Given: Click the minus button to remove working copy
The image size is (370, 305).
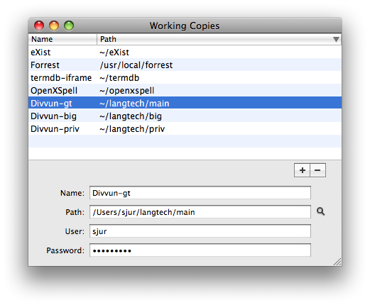Looking at the screenshot, I should click(317, 170).
